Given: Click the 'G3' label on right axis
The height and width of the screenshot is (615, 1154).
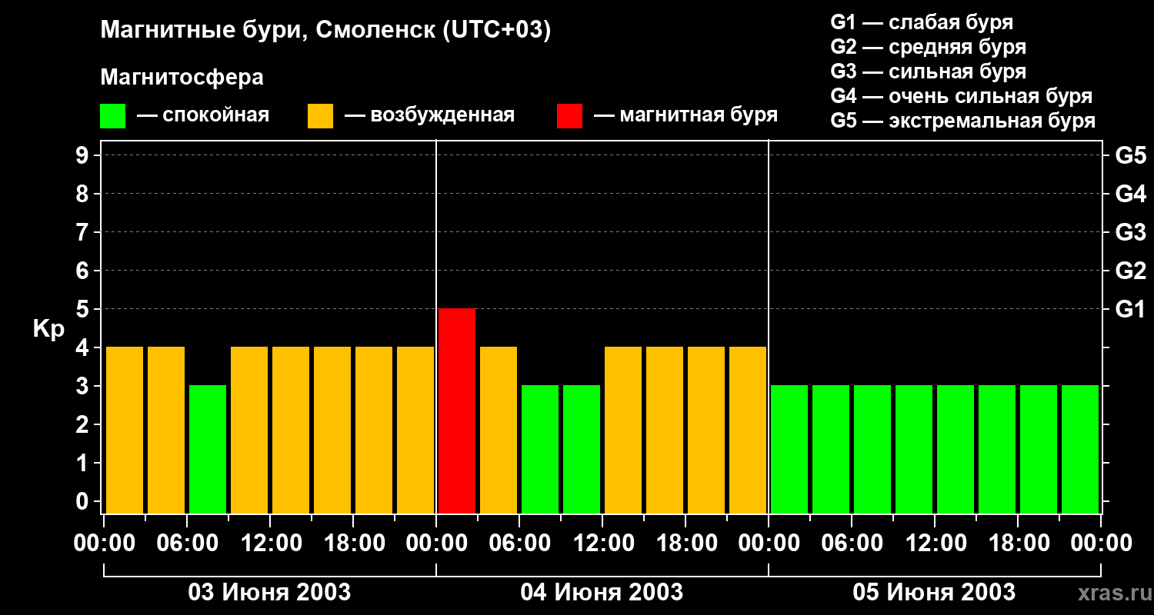Looking at the screenshot, I should tap(1130, 232).
